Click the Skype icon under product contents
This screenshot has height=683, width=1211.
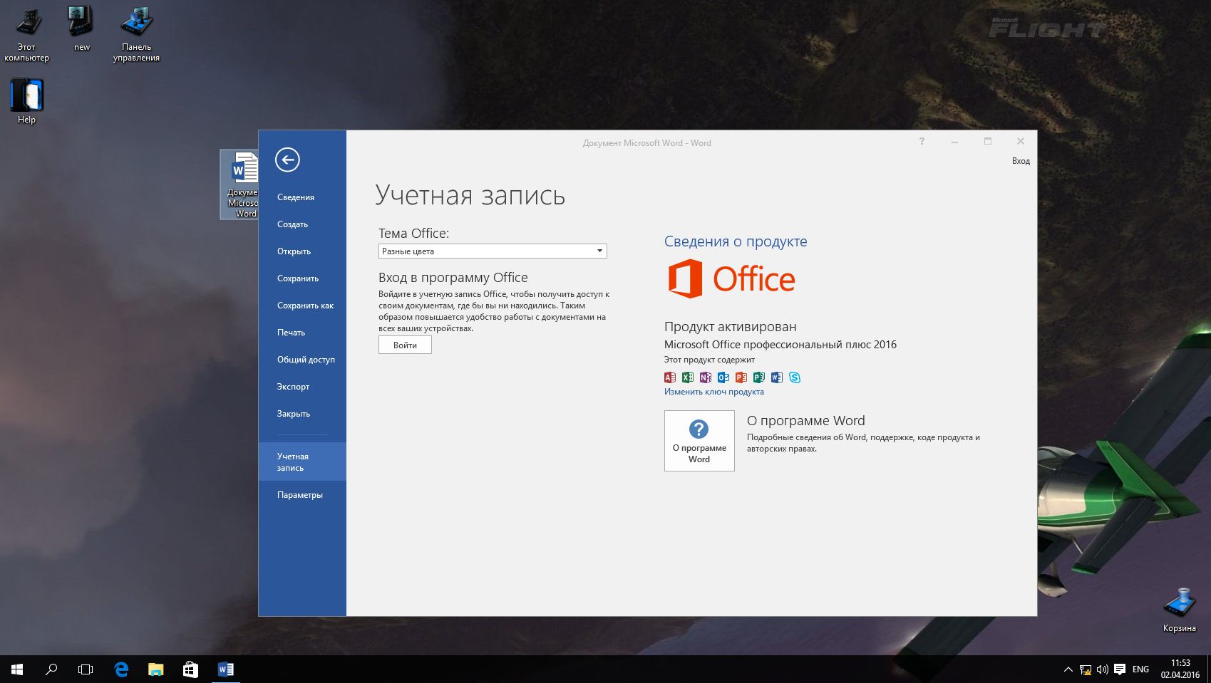795,377
